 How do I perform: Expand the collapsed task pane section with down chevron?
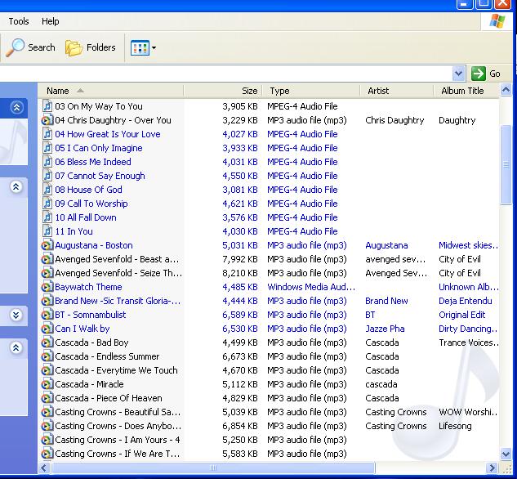(16, 315)
